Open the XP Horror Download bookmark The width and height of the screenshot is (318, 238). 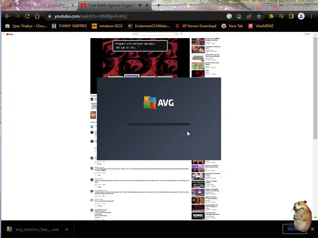point(196,26)
